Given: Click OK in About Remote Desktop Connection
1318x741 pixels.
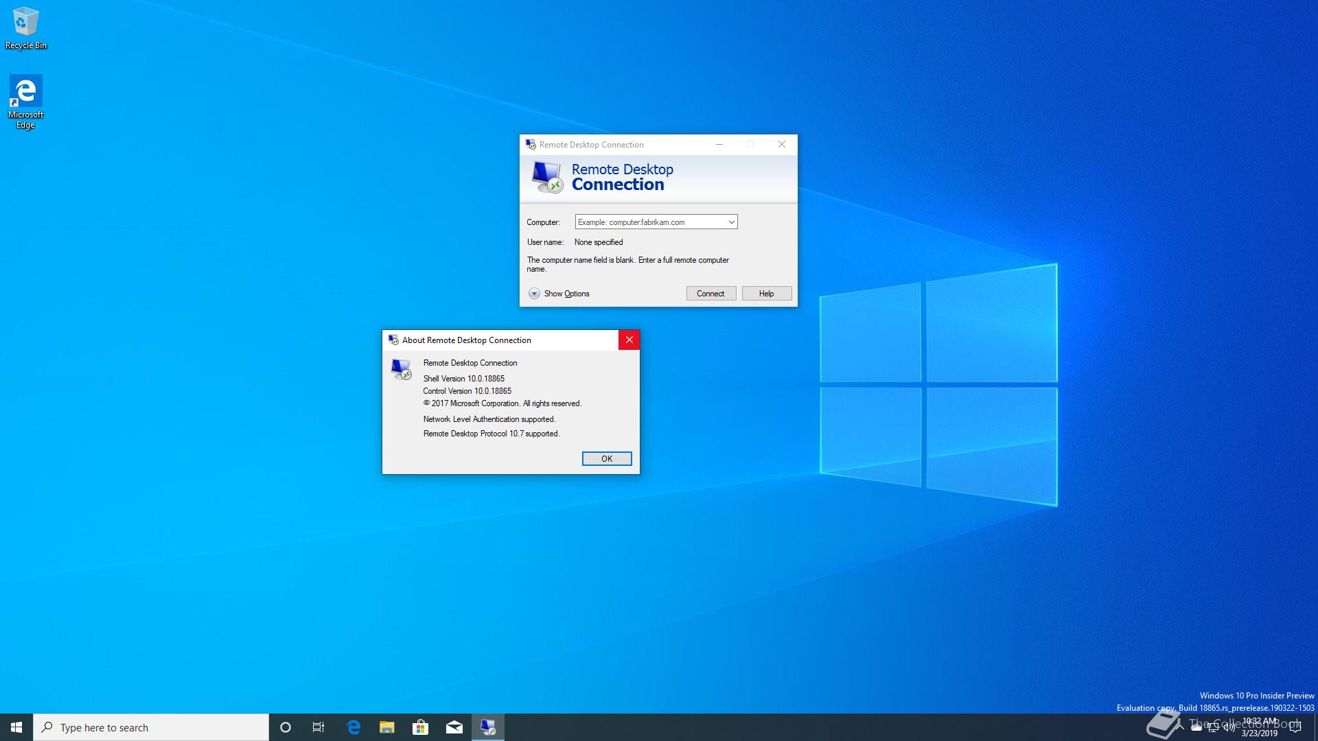Looking at the screenshot, I should click(607, 458).
